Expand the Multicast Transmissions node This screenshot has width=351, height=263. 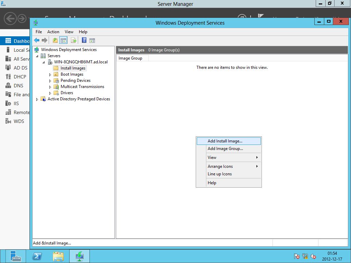[x=50, y=87]
